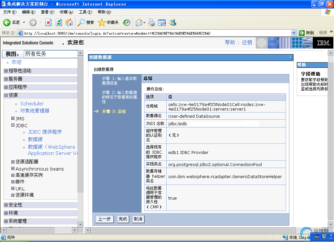Click the 上一步 button

point(104,219)
